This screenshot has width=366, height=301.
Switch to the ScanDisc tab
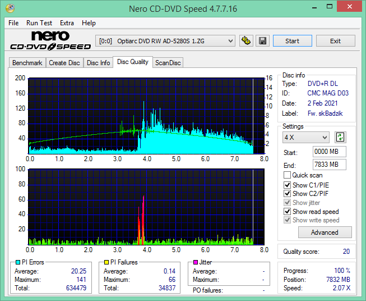[x=168, y=63]
